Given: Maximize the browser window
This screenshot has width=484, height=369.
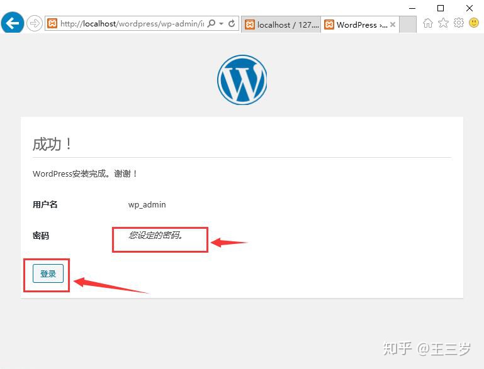Looking at the screenshot, I should tap(441, 8).
